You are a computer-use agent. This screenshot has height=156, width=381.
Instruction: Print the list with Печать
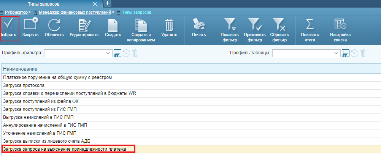[199, 25]
